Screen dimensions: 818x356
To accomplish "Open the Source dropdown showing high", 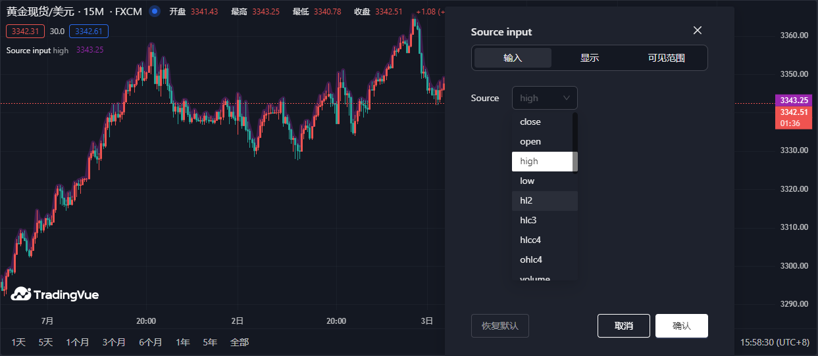I will [536, 98].
